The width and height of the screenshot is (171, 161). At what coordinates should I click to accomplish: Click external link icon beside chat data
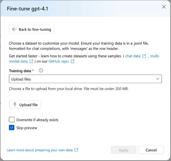tap(144, 56)
